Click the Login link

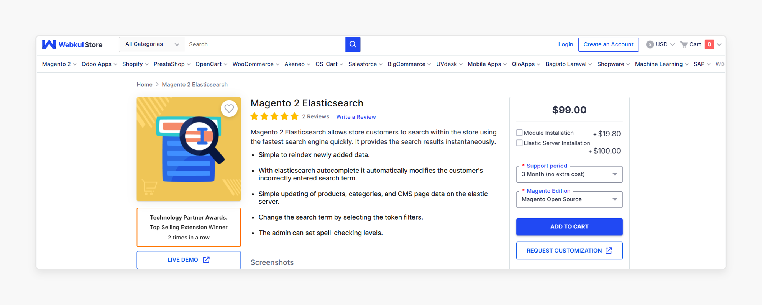[566, 44]
